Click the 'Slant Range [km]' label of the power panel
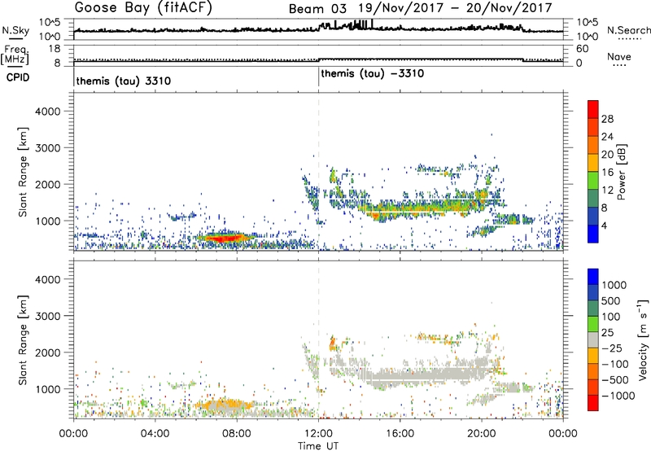 [23, 172]
